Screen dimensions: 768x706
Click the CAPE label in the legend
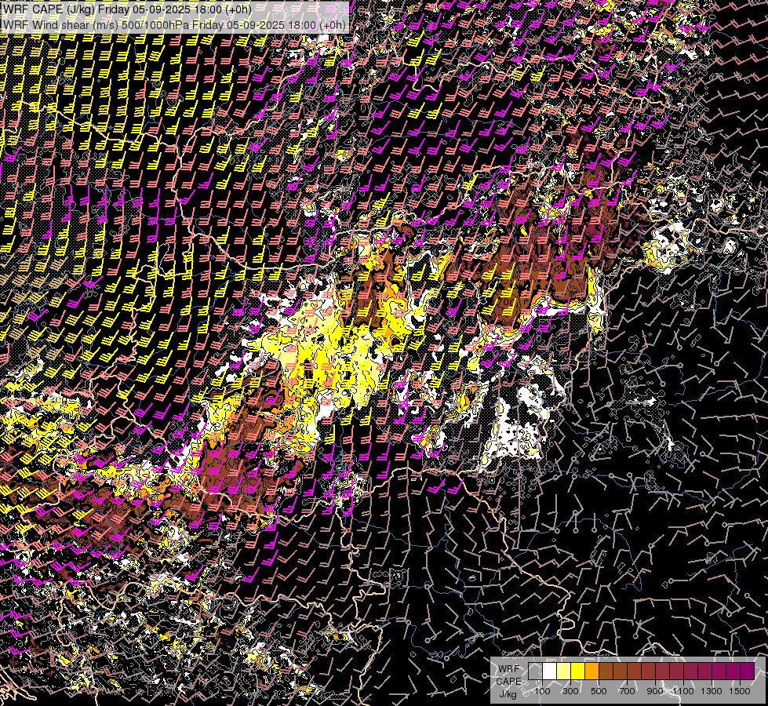(x=508, y=682)
